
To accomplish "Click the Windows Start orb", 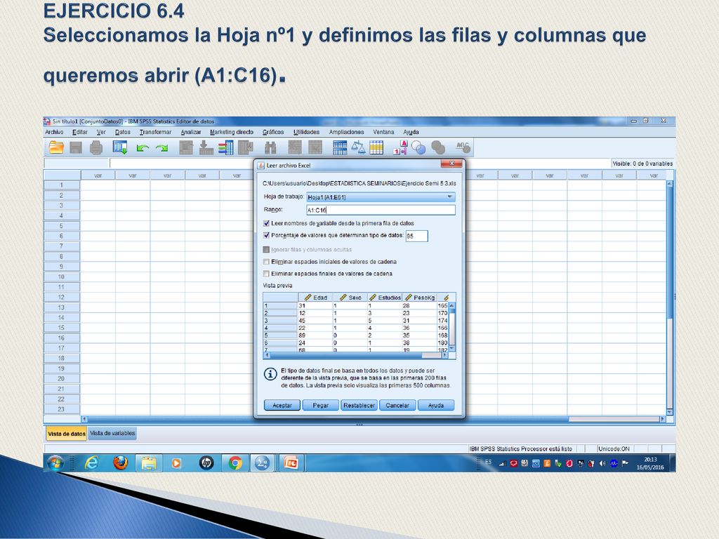I will click(55, 463).
